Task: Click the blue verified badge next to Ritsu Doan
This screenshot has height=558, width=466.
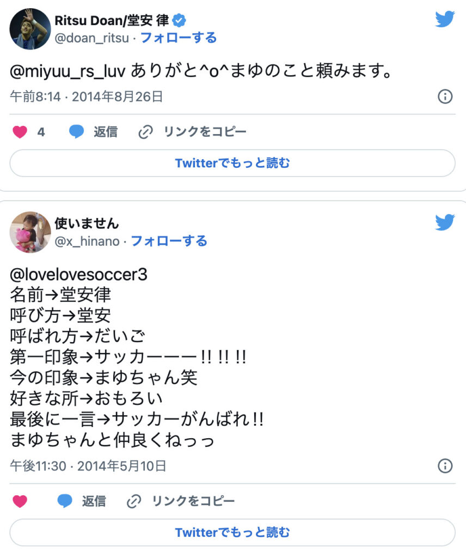Action: point(179,20)
